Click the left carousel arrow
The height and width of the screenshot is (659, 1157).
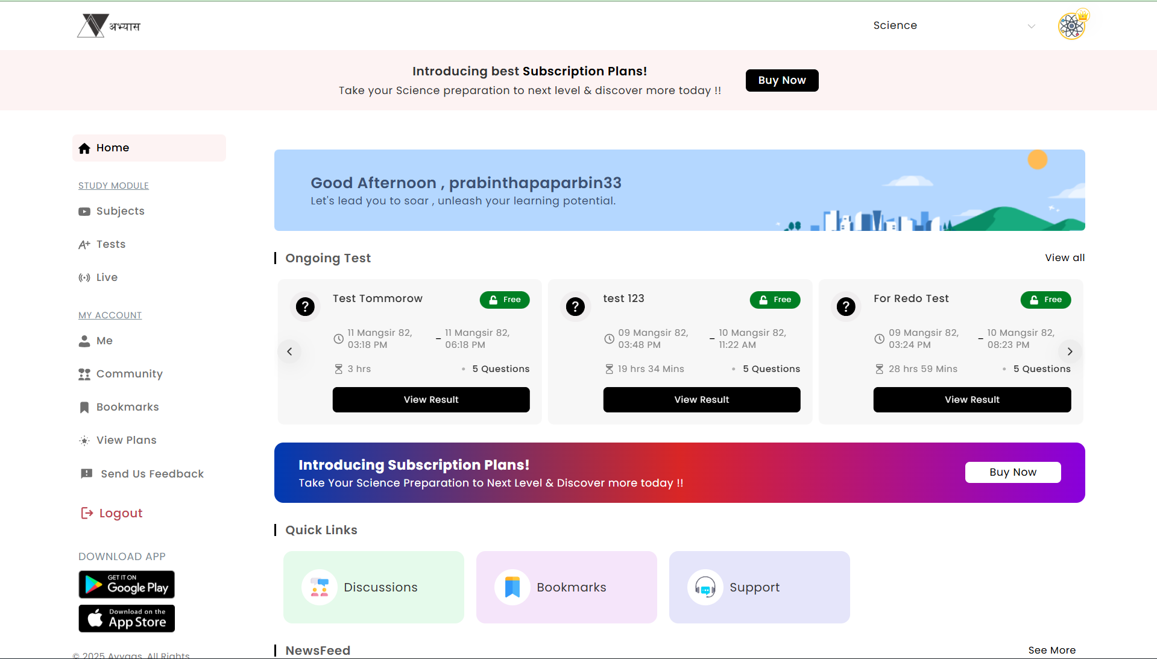click(290, 352)
